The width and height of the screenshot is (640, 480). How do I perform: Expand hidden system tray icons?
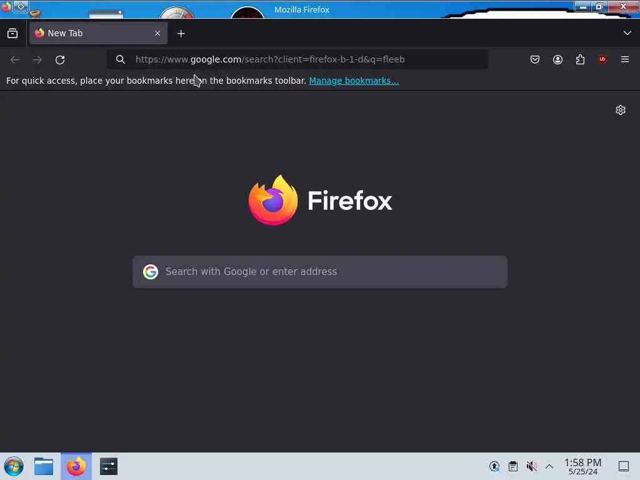[549, 466]
